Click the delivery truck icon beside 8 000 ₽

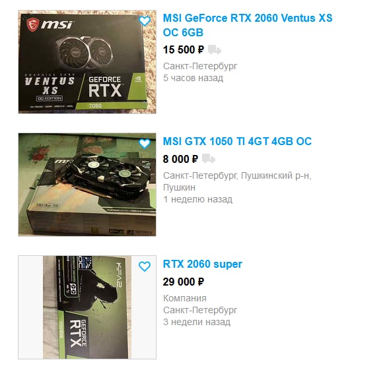(209, 159)
